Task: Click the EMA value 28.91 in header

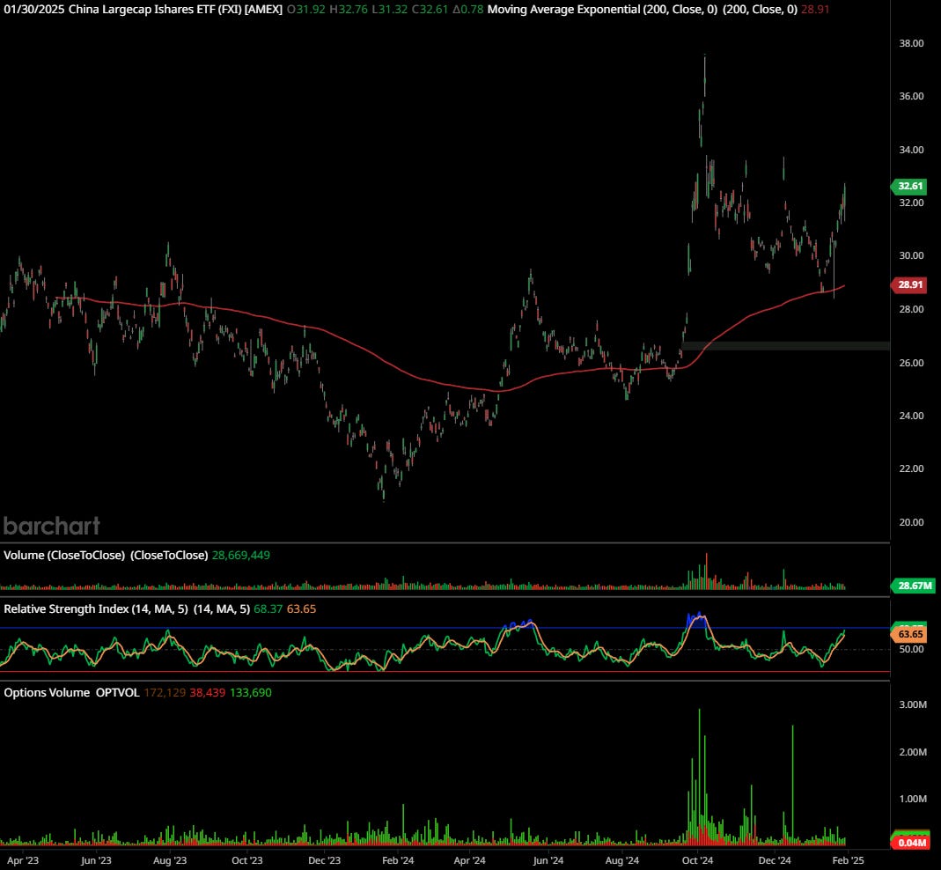Action: coord(815,9)
